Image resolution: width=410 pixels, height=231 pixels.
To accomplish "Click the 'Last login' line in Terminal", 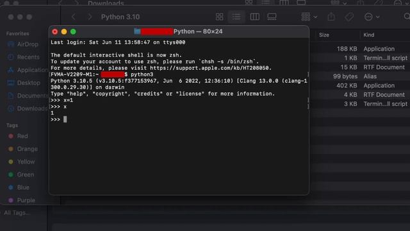I will (x=118, y=42).
